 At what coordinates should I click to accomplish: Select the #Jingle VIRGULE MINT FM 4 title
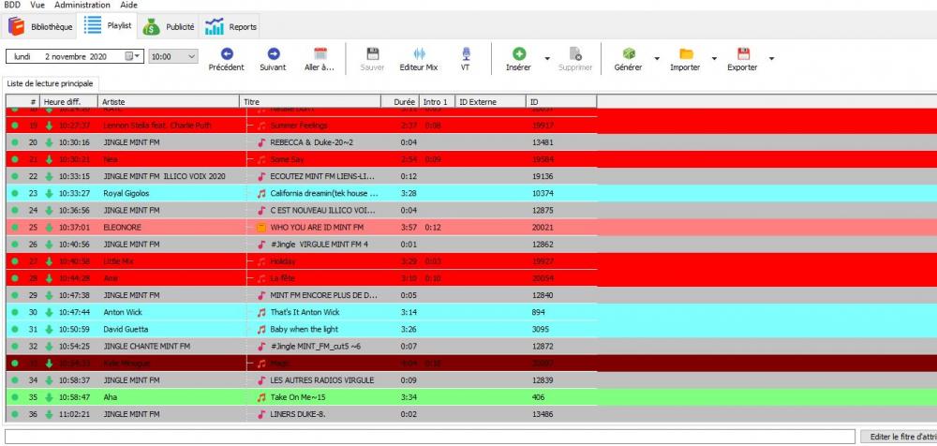pos(320,245)
